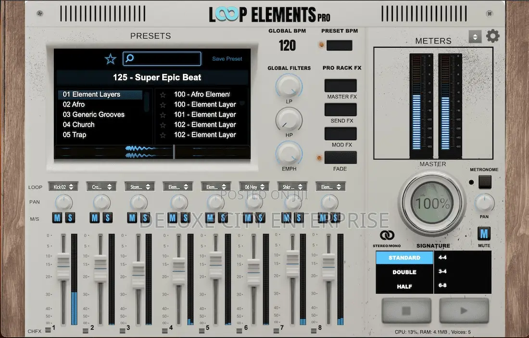Choose the HALF signature mode
Image resolution: width=529 pixels, height=338 pixels.
coord(404,286)
